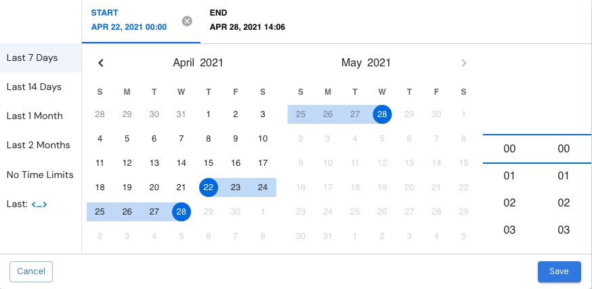Choose April 1 in April calendar
592x289 pixels.
coord(209,114)
